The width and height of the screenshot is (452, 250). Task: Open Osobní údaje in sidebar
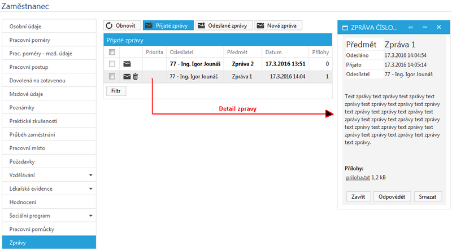[49, 27]
